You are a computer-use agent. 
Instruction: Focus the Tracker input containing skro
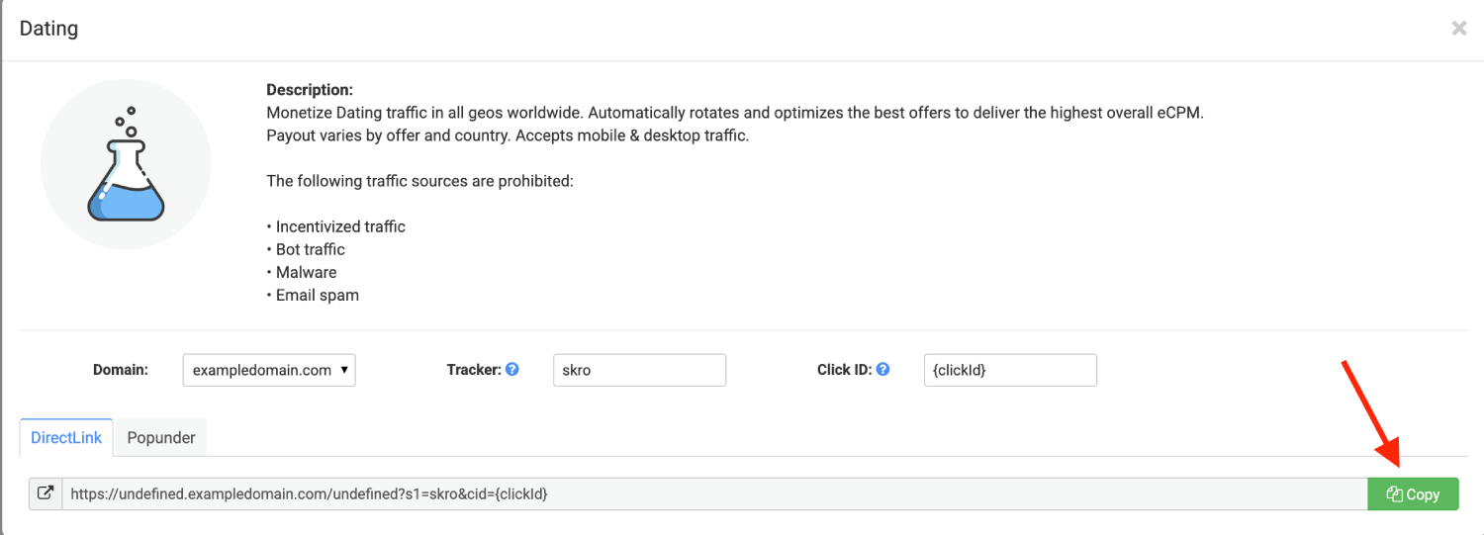639,370
